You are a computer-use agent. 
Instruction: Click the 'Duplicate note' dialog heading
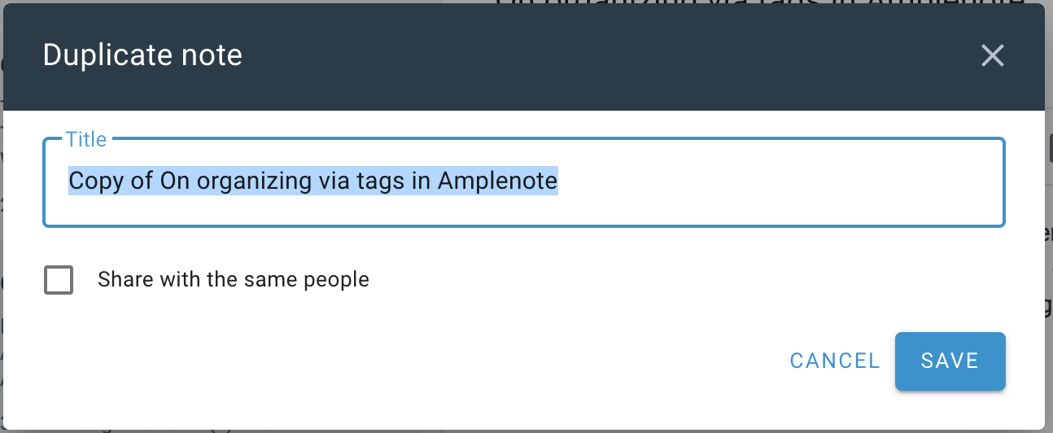(x=142, y=55)
